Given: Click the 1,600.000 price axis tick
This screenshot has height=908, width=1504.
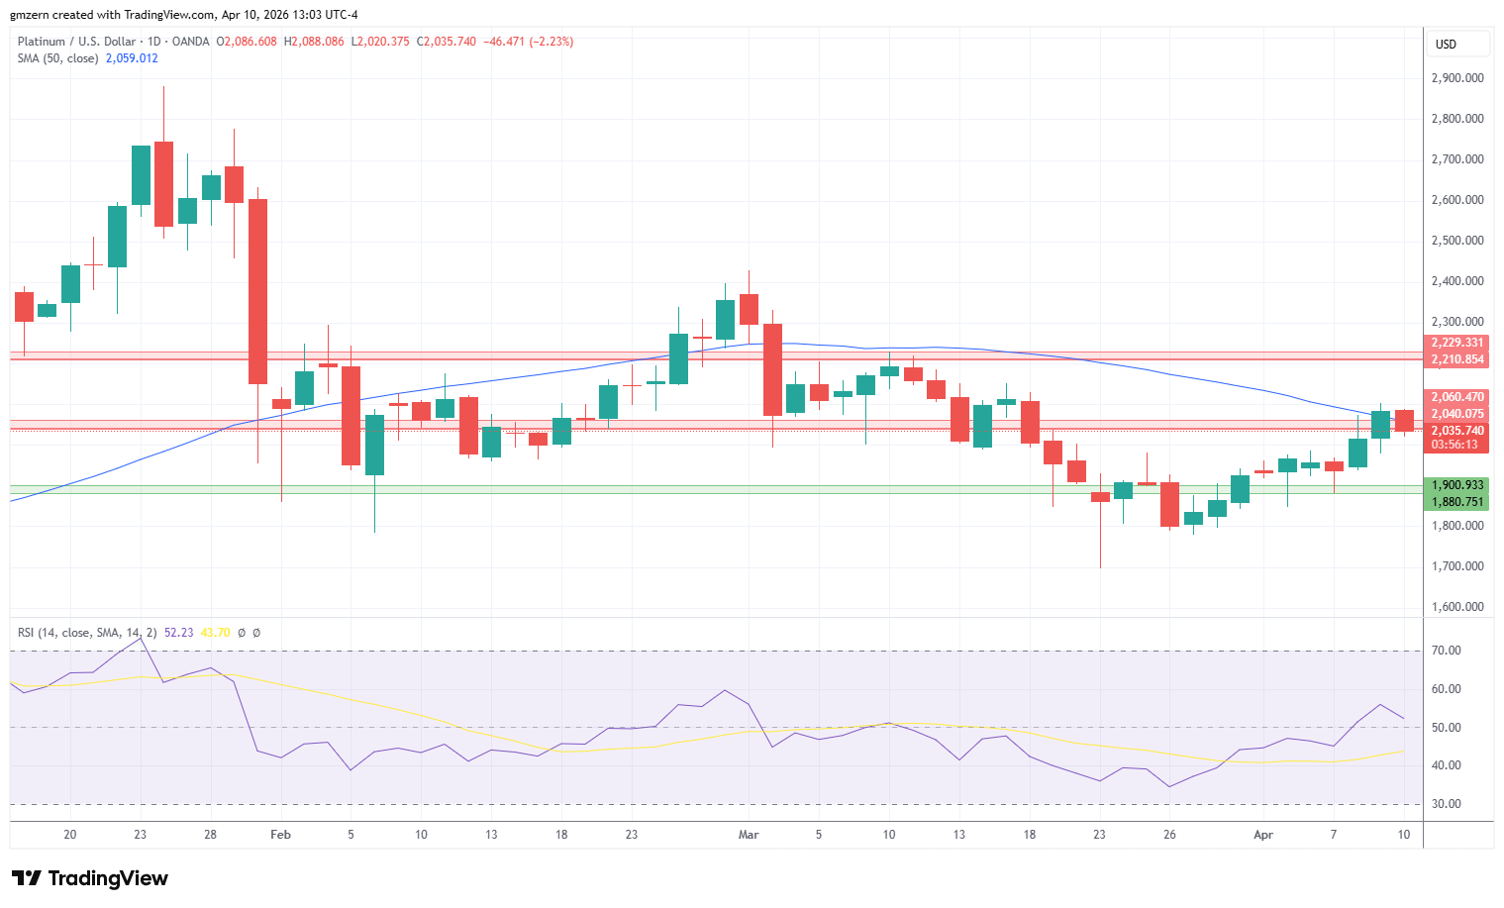Looking at the screenshot, I should 1457,607.
